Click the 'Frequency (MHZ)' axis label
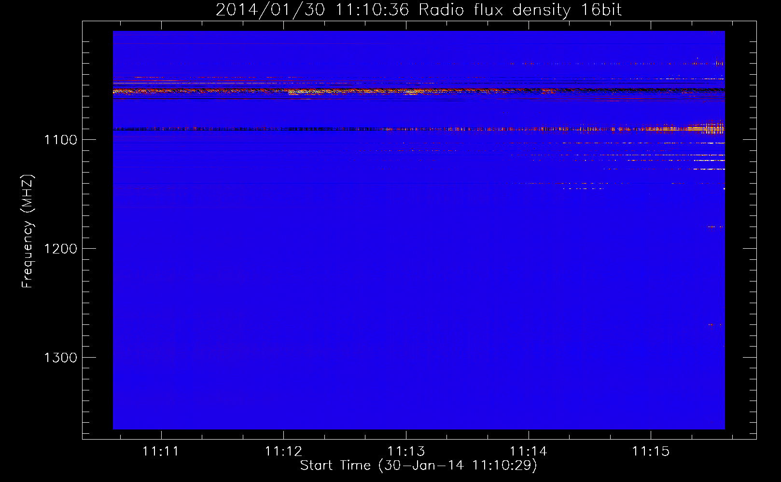 pos(28,231)
